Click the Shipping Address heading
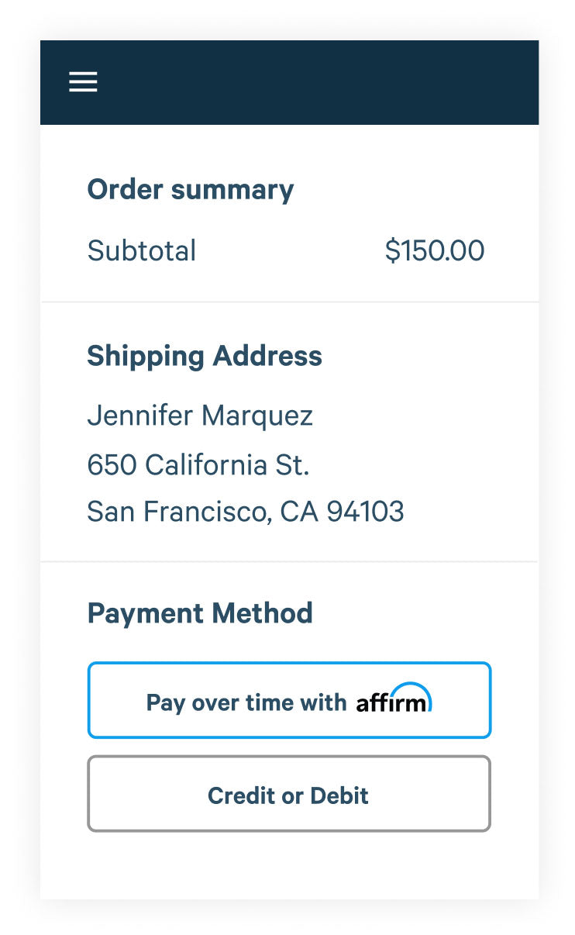The width and height of the screenshot is (575, 935). tap(204, 356)
